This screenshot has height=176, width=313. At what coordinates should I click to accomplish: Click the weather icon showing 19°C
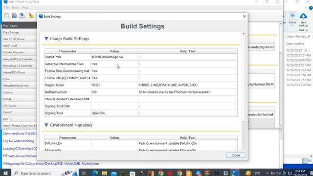(x=248, y=173)
